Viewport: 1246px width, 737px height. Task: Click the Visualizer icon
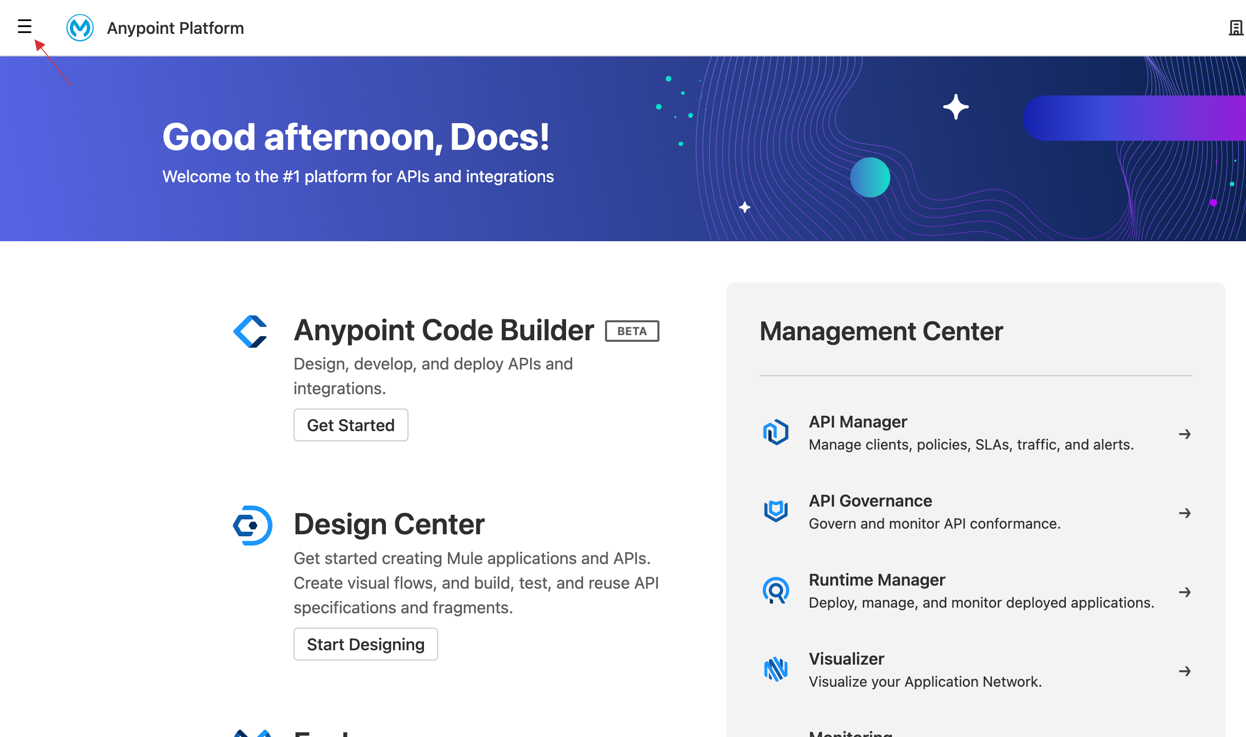pyautogui.click(x=775, y=669)
